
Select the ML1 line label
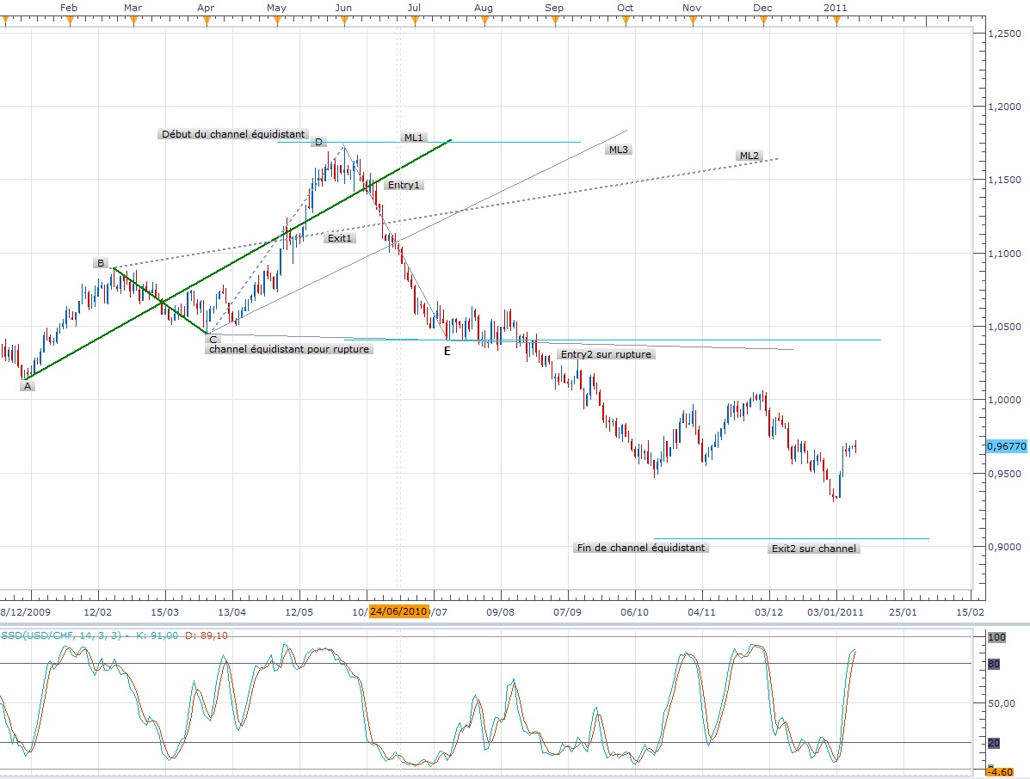[x=413, y=138]
